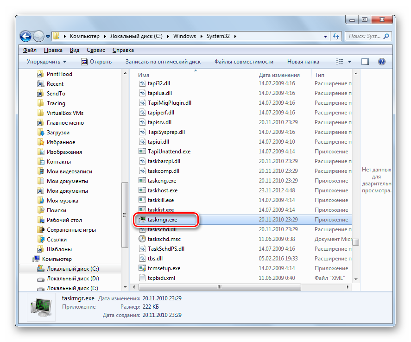Click the file list vertical scrollbar thumb
The height and width of the screenshot is (342, 411).
pos(355,242)
